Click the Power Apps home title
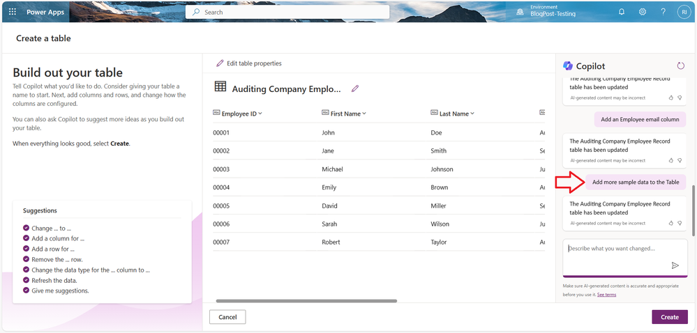 [45, 12]
